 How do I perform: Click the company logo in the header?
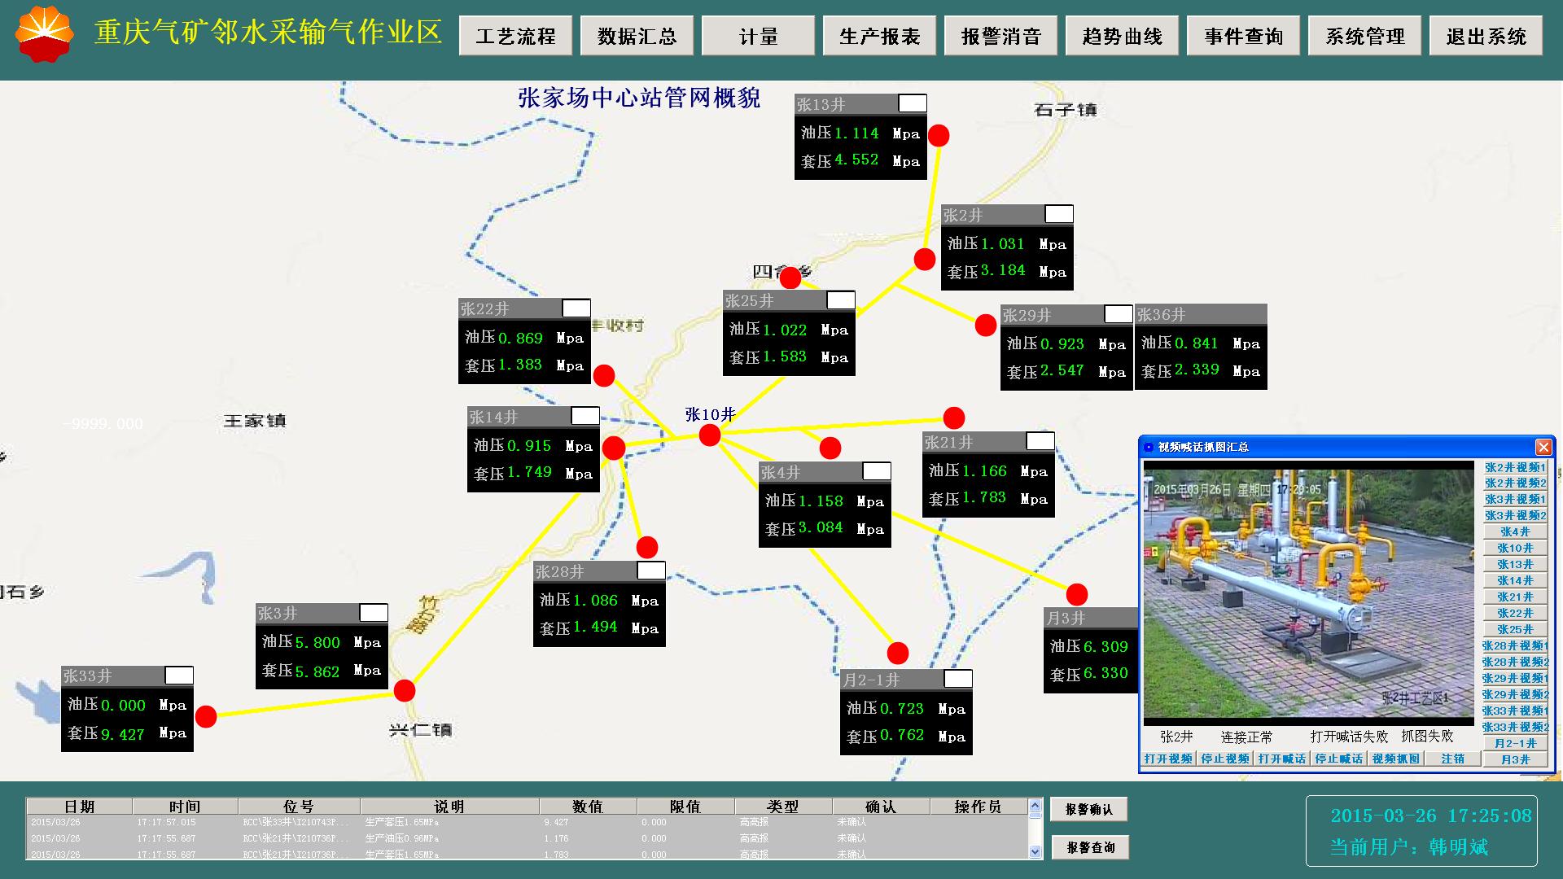point(45,34)
